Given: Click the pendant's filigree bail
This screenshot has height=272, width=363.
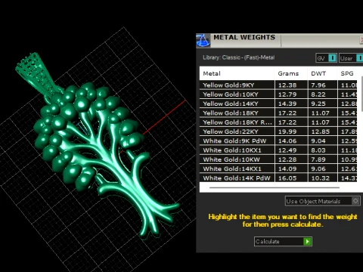Looking at the screenshot, I should tap(36, 74).
